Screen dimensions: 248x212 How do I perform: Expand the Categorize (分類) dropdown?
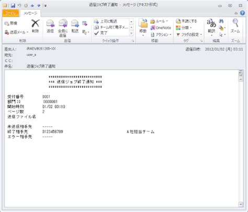(x=184, y=28)
